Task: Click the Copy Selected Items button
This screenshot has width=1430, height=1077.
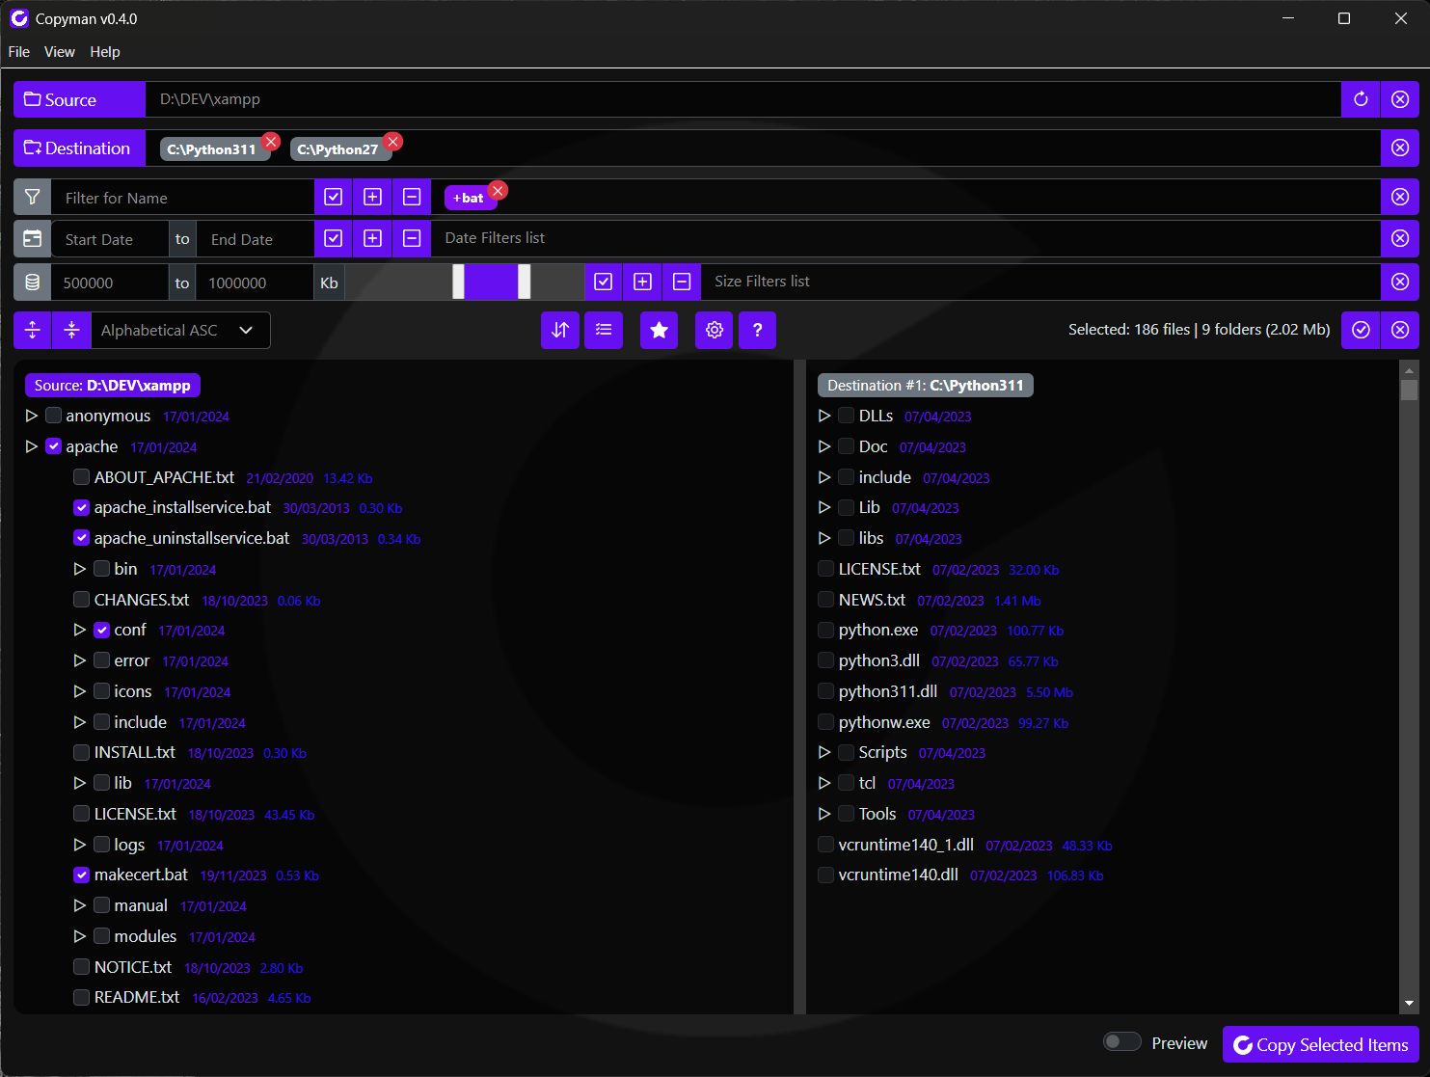Action: click(1319, 1044)
